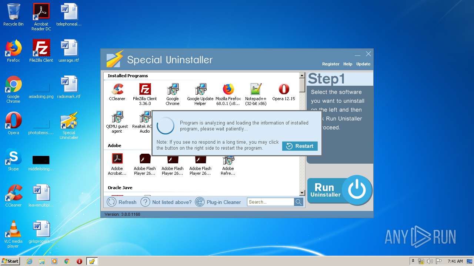Click the volume icon in system tray
This screenshot has width=474, height=266.
coord(430,261)
